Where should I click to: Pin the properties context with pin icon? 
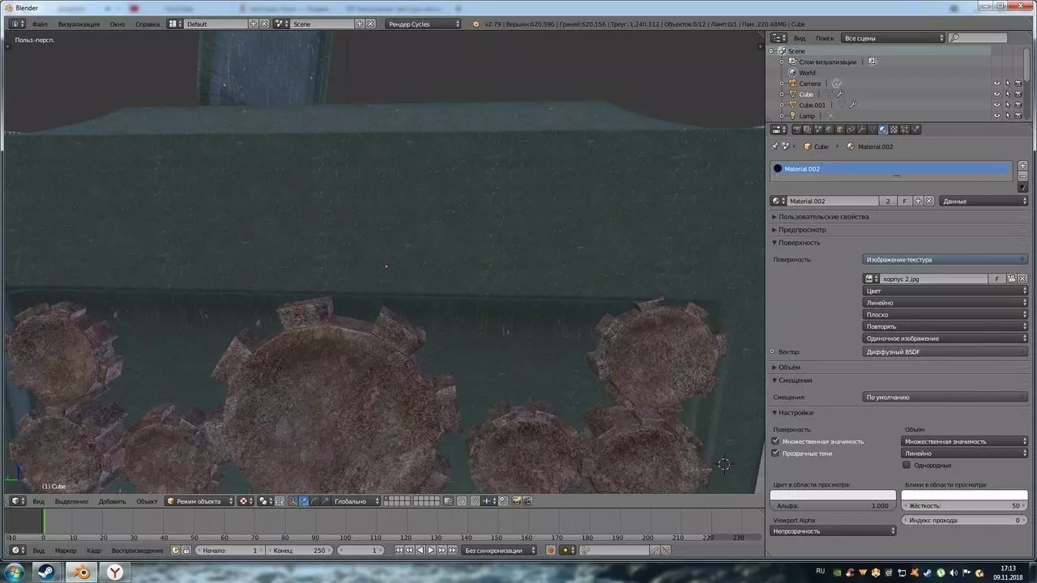tap(775, 147)
